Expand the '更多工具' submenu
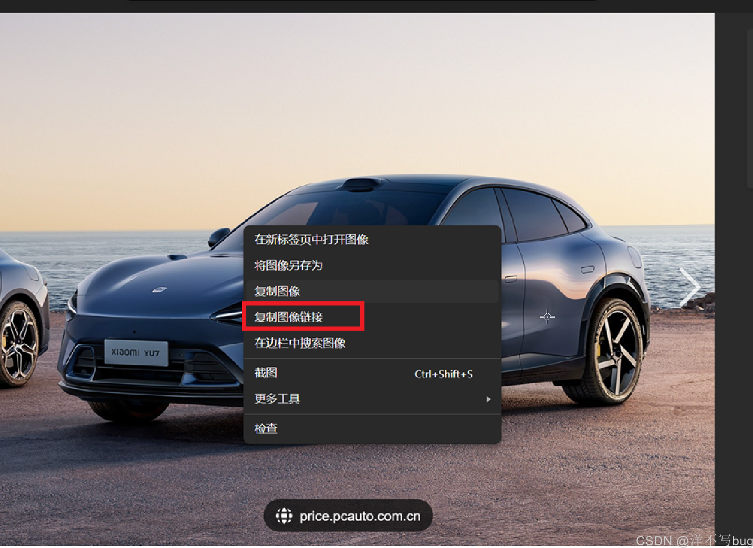Image resolution: width=753 pixels, height=548 pixels. 372,399
